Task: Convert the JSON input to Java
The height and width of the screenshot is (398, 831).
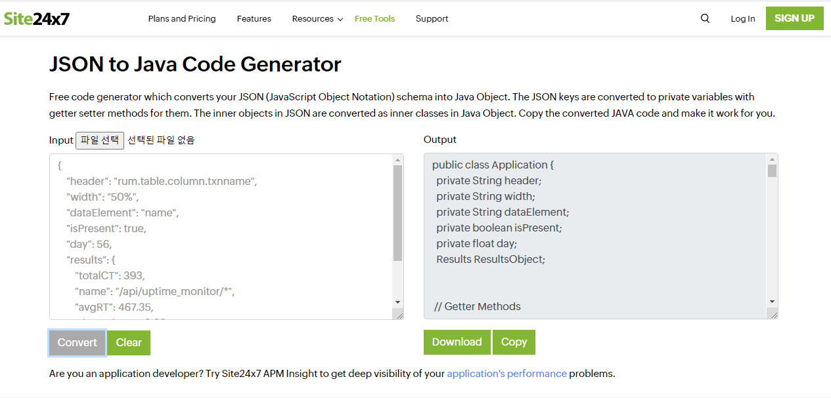Action: [77, 342]
